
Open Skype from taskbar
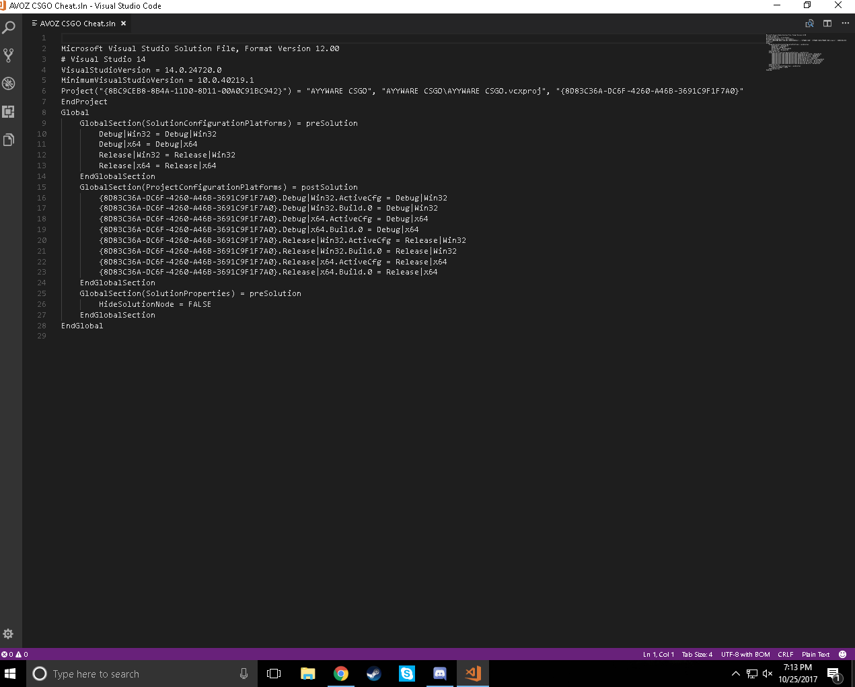pos(407,674)
